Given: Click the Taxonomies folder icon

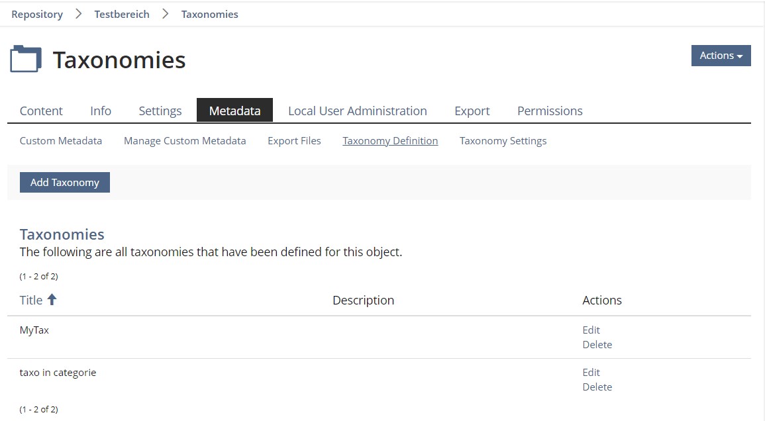Looking at the screenshot, I should (x=26, y=60).
